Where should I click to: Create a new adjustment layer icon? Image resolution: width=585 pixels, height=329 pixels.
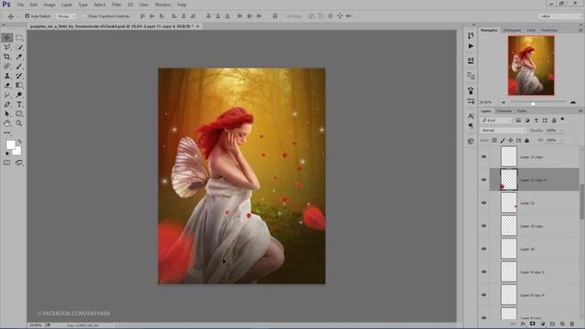(x=542, y=324)
